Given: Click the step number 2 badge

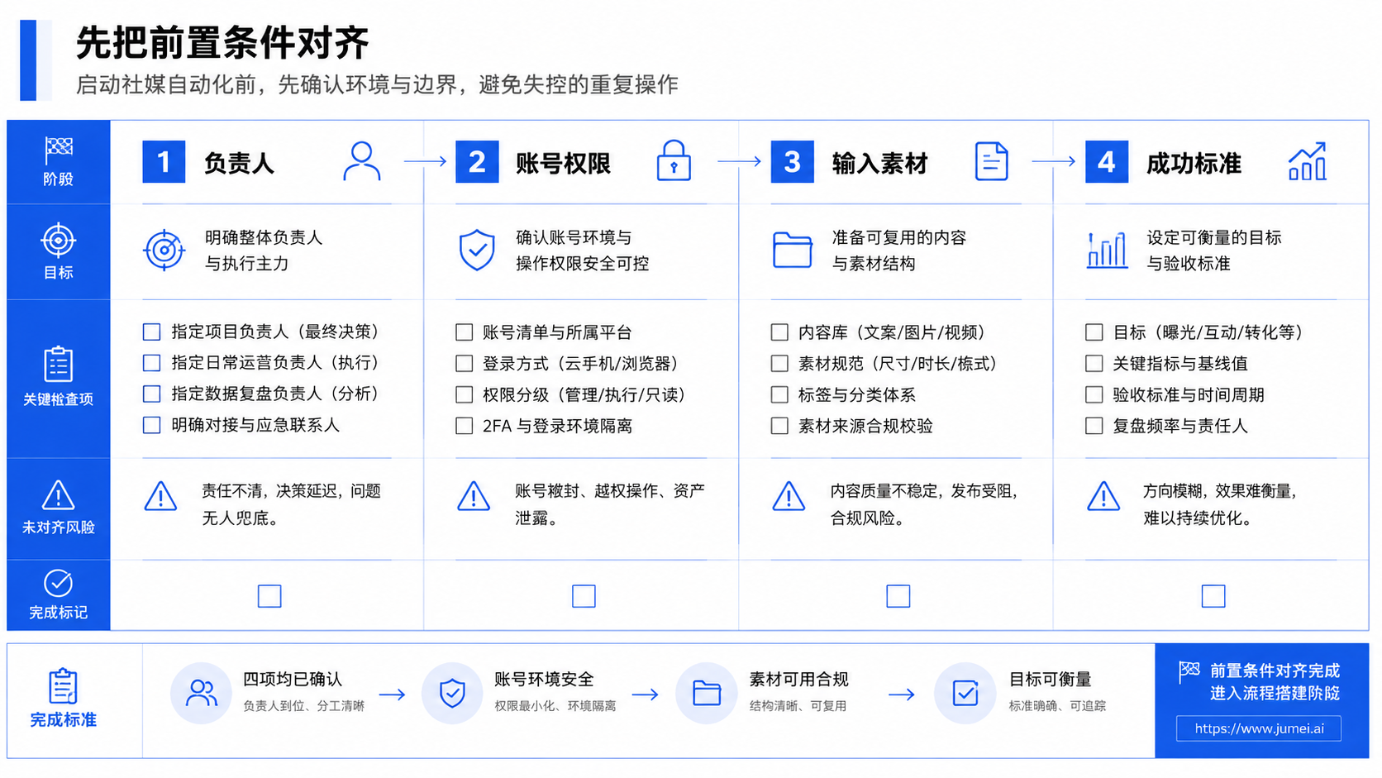Looking at the screenshot, I should [477, 161].
